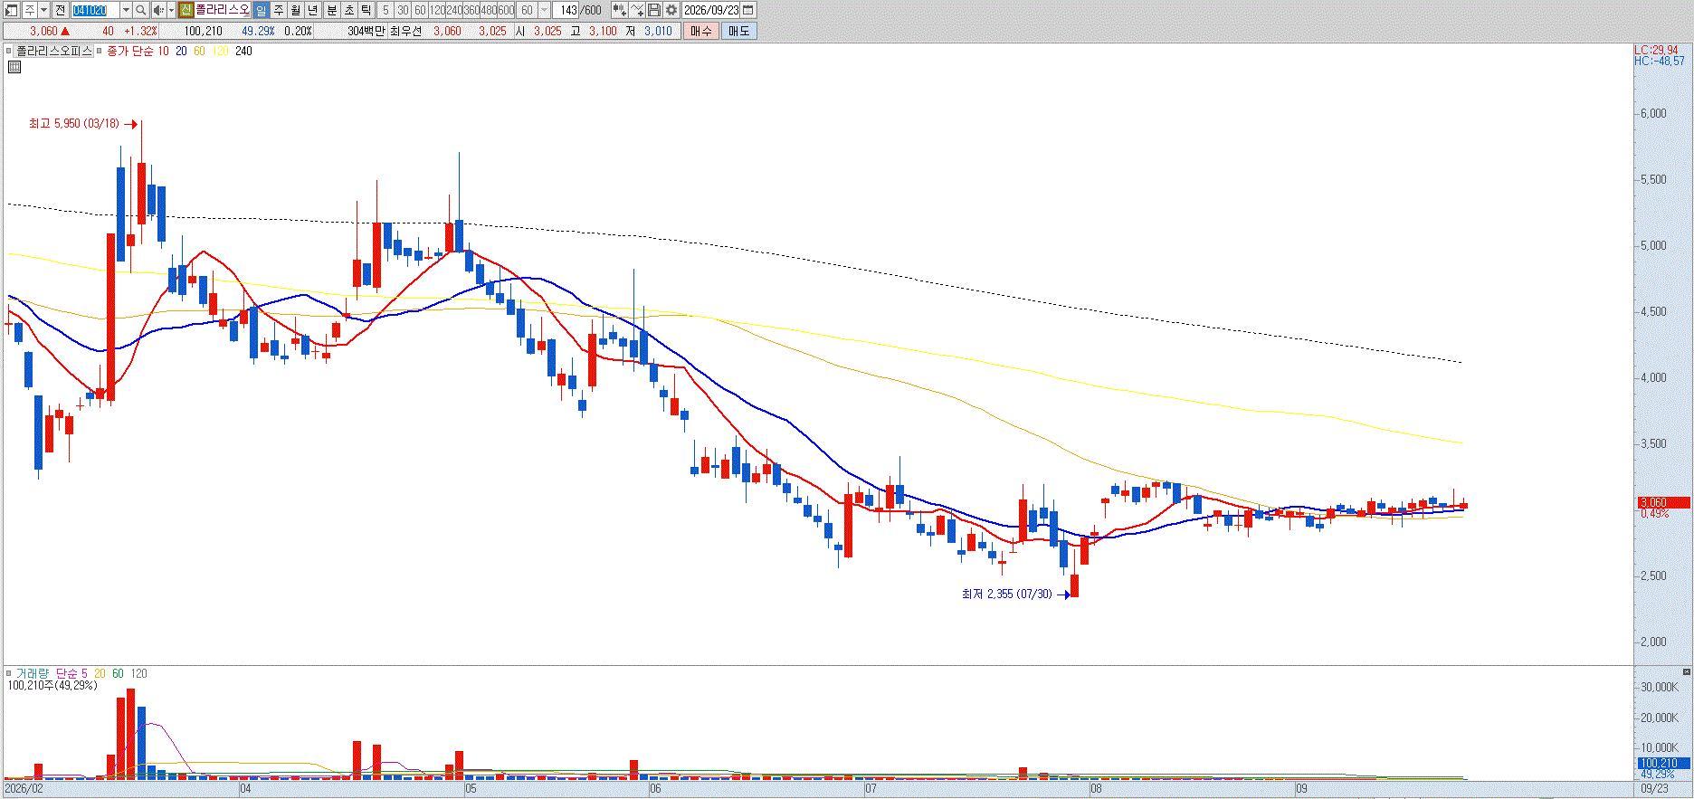
Task: Click the 전 button
Action: [x=60, y=10]
